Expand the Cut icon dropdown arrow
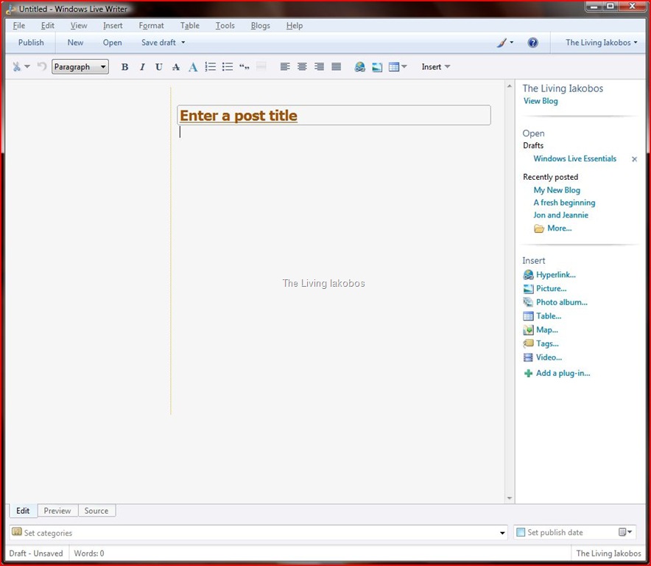Screen dimensions: 651x566 [27, 66]
